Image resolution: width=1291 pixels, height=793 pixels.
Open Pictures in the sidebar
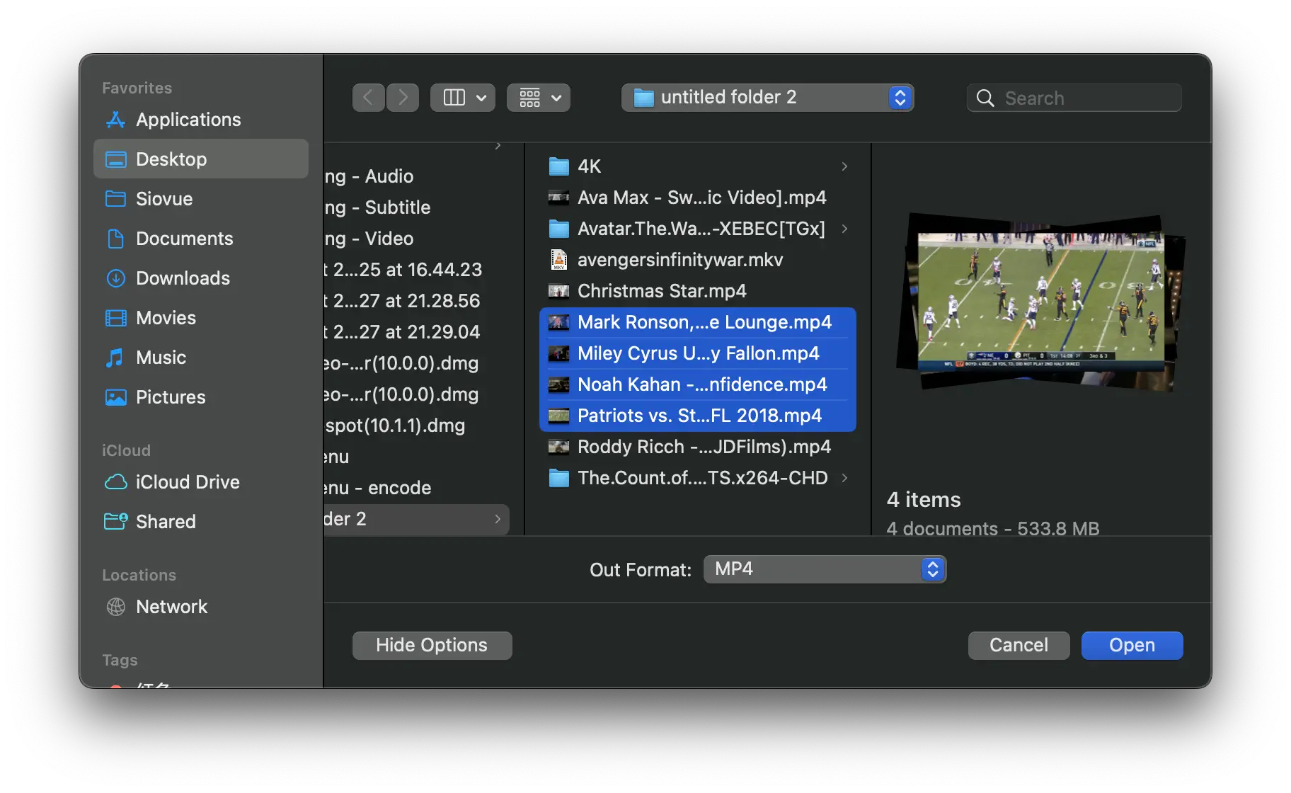pos(201,397)
